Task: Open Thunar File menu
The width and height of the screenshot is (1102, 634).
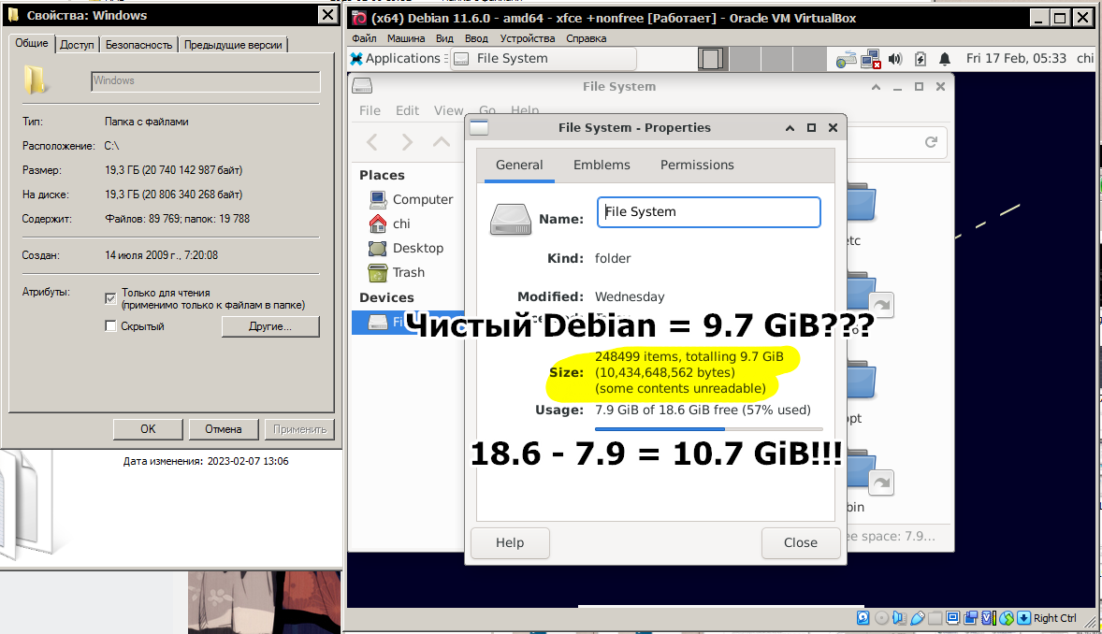Action: click(370, 110)
